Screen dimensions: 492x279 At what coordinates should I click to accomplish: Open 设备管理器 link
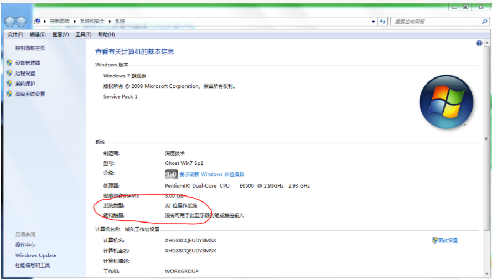pos(28,63)
